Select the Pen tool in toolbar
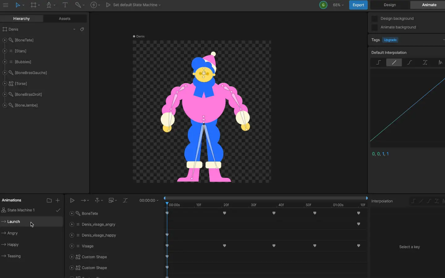The image size is (445, 278). click(x=49, y=5)
